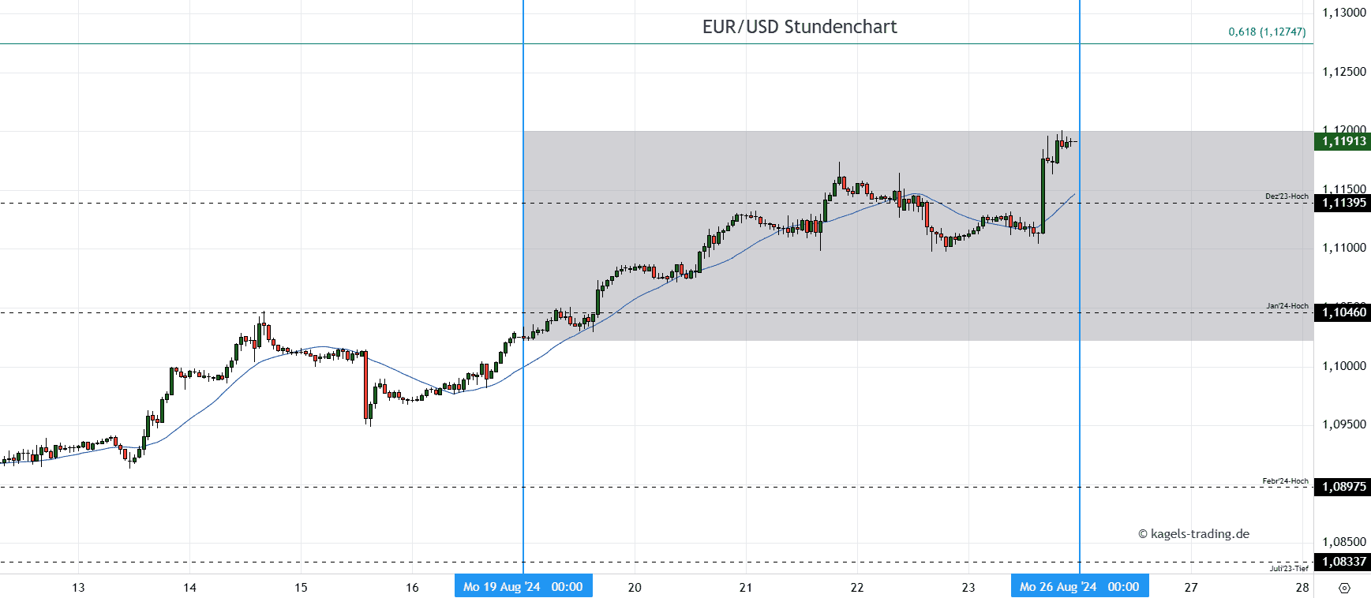Screen dimensions: 1371x598
Task: Select the Mo 19 Aug '24 time marker
Action: point(523,586)
